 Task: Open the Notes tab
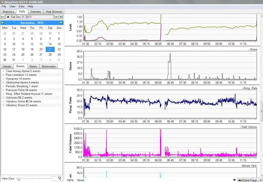click(x=33, y=66)
